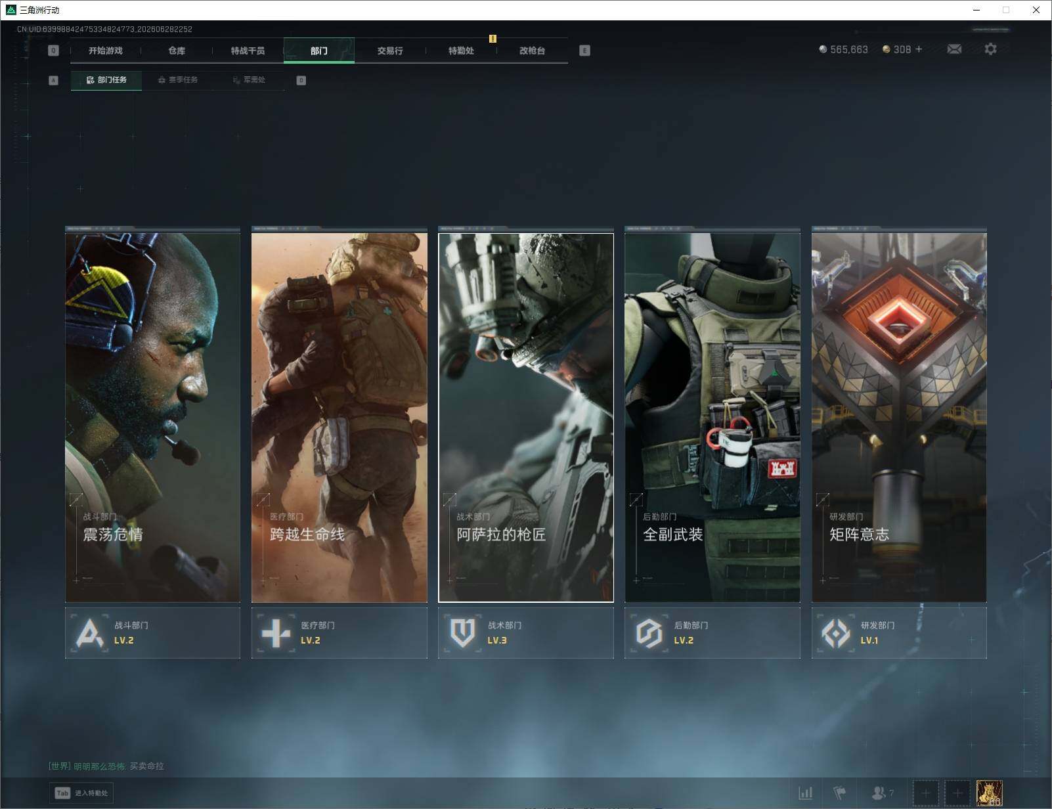Click the yellow notification marker above 特勤处
The height and width of the screenshot is (809, 1052).
[x=493, y=39]
